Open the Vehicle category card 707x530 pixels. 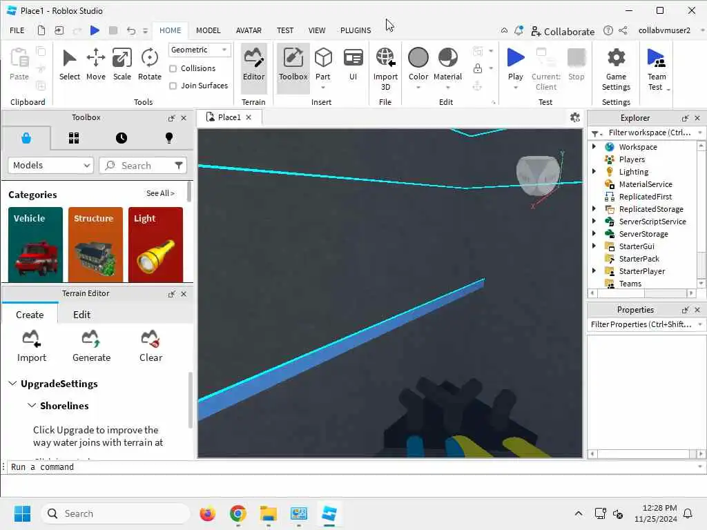click(35, 245)
